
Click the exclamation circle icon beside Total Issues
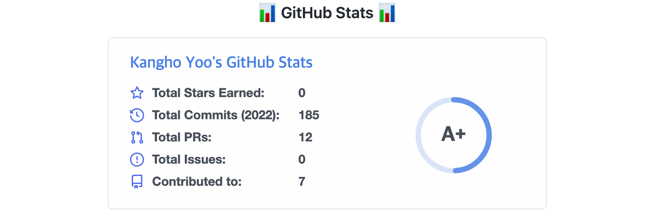(137, 160)
